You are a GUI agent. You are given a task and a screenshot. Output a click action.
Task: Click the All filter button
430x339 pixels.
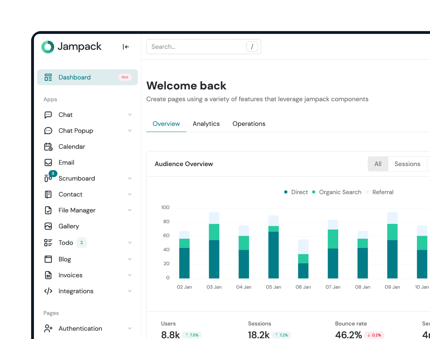coord(378,164)
